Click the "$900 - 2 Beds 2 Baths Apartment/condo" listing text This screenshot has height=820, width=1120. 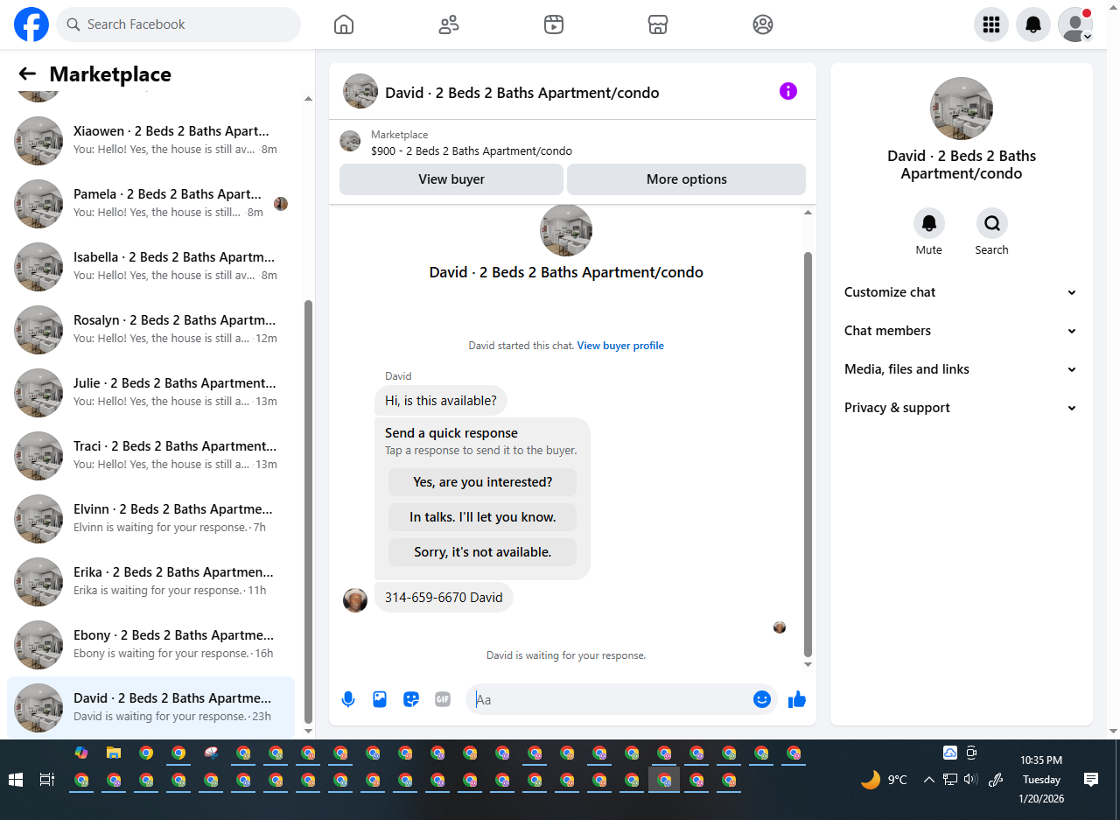(472, 151)
